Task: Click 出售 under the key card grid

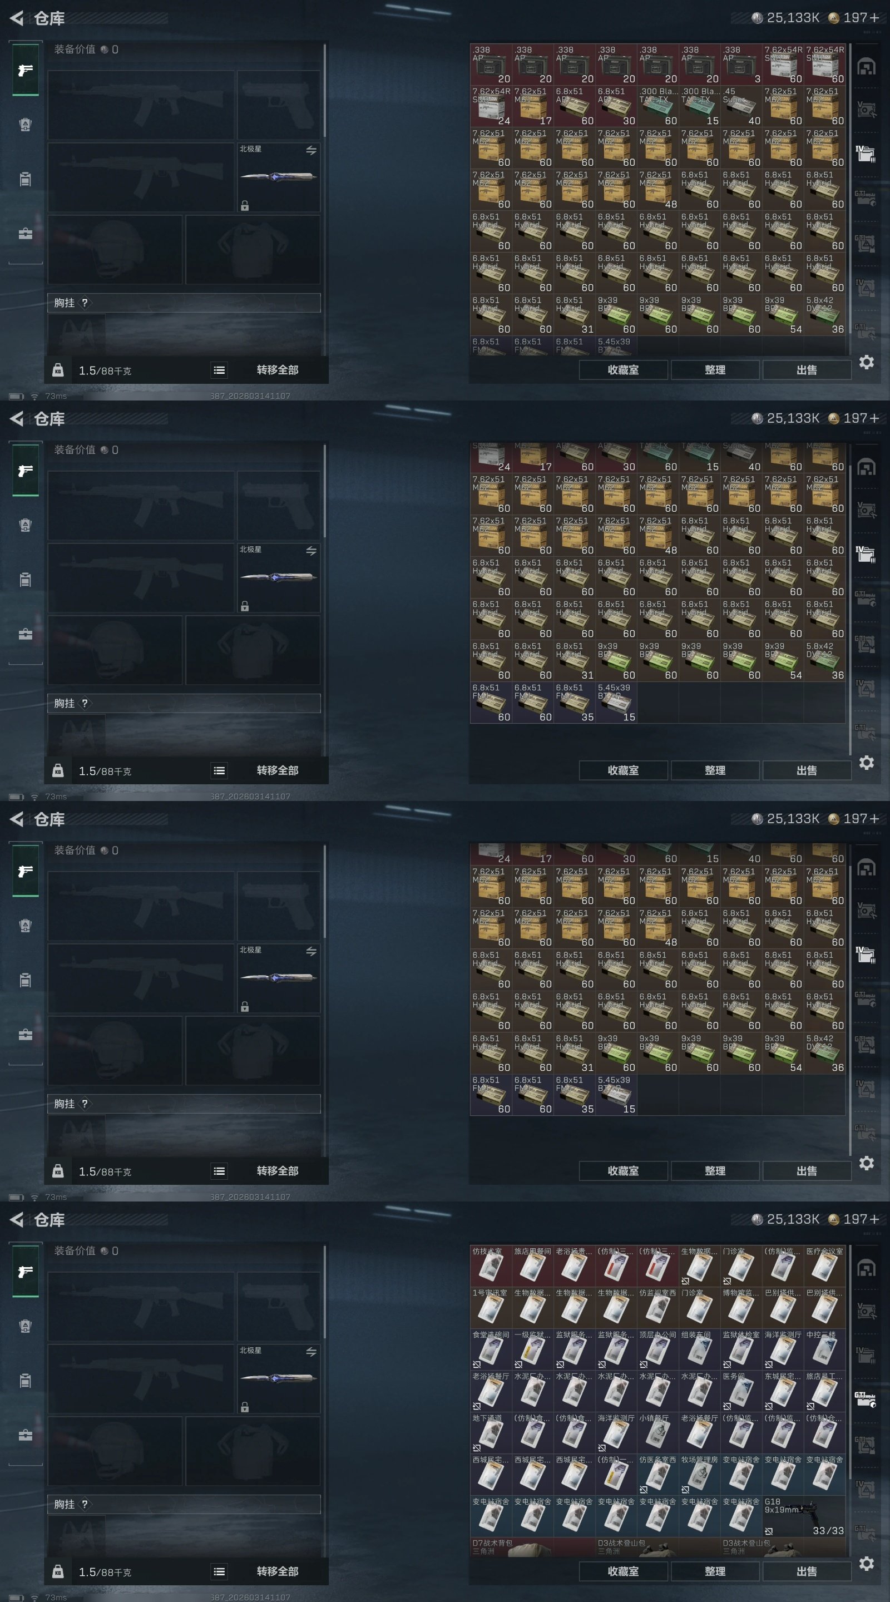Action: point(807,1571)
